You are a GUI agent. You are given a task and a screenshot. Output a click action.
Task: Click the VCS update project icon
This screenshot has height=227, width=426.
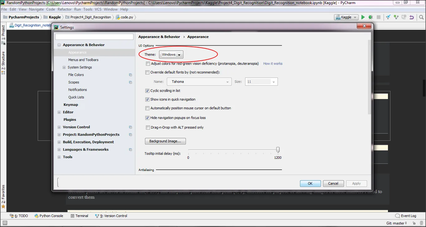pyautogui.click(x=388, y=17)
